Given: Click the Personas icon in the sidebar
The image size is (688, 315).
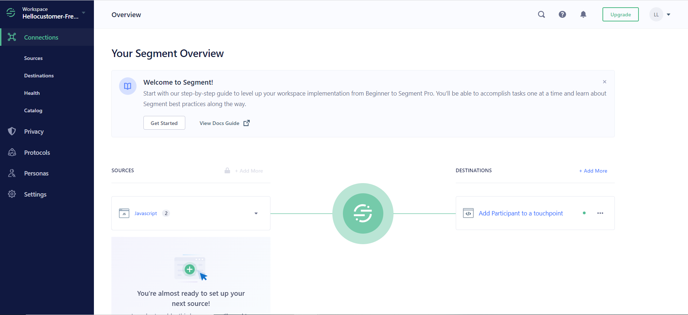Looking at the screenshot, I should pyautogui.click(x=12, y=173).
